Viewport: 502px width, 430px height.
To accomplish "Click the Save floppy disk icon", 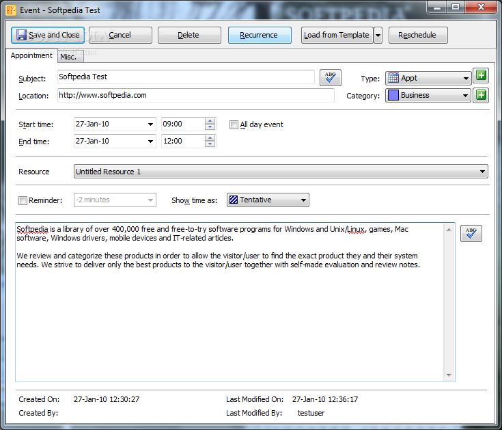I will 21,35.
